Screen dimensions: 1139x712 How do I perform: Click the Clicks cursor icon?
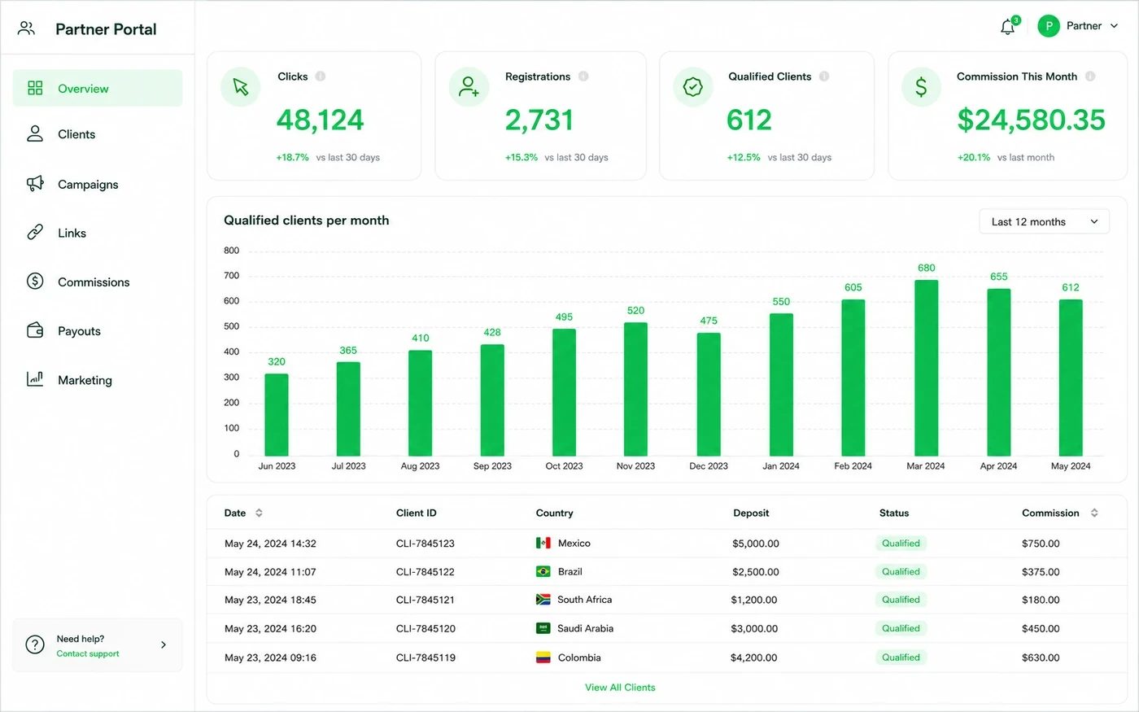click(x=240, y=86)
